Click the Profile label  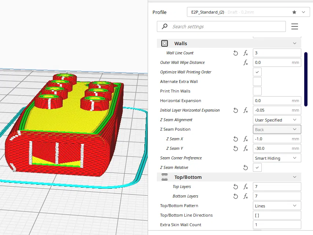159,12
